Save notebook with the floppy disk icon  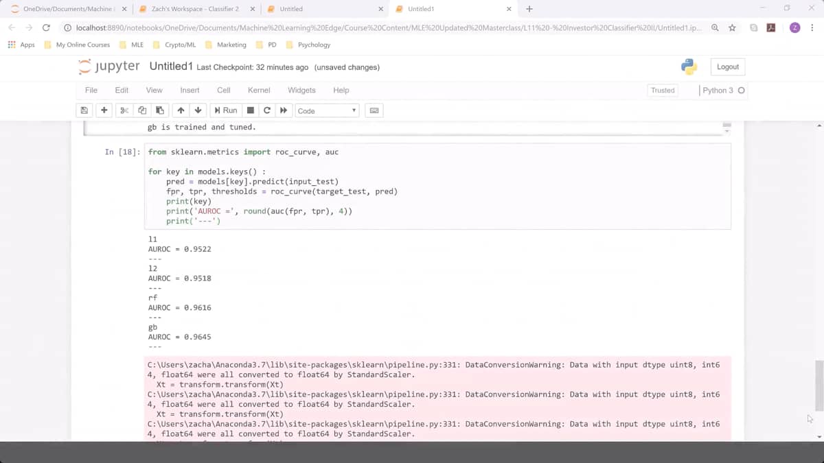point(84,110)
